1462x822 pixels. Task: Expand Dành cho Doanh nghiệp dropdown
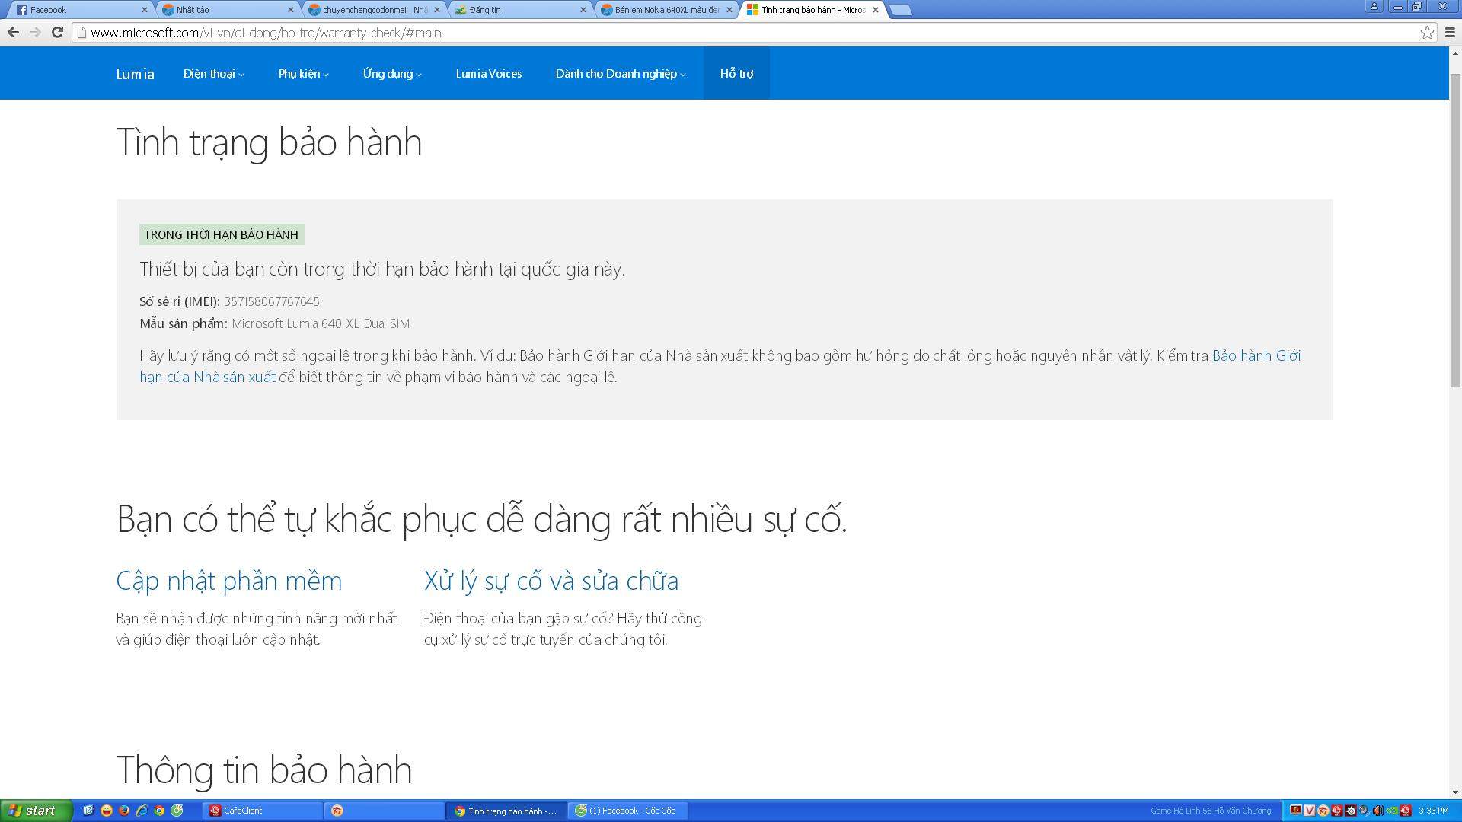tap(621, 74)
